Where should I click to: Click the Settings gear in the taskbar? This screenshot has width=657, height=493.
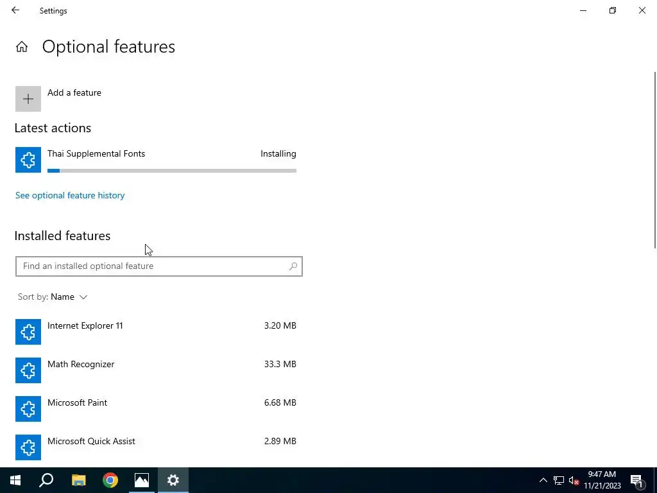[x=173, y=480]
